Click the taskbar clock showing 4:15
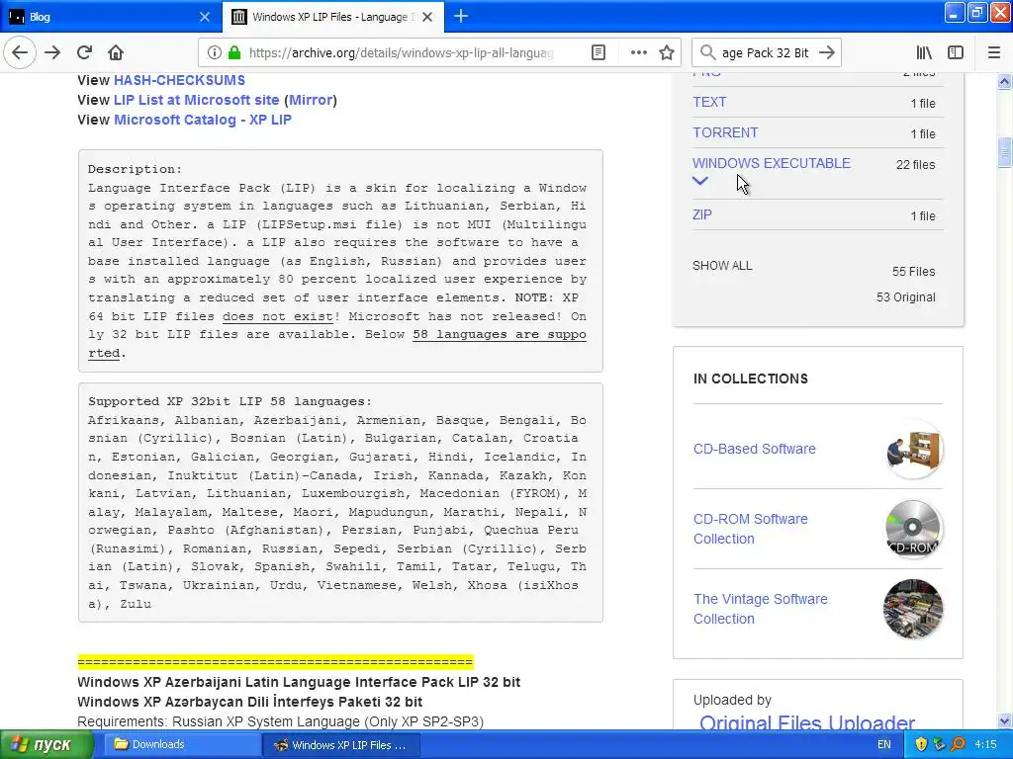 [x=985, y=745]
